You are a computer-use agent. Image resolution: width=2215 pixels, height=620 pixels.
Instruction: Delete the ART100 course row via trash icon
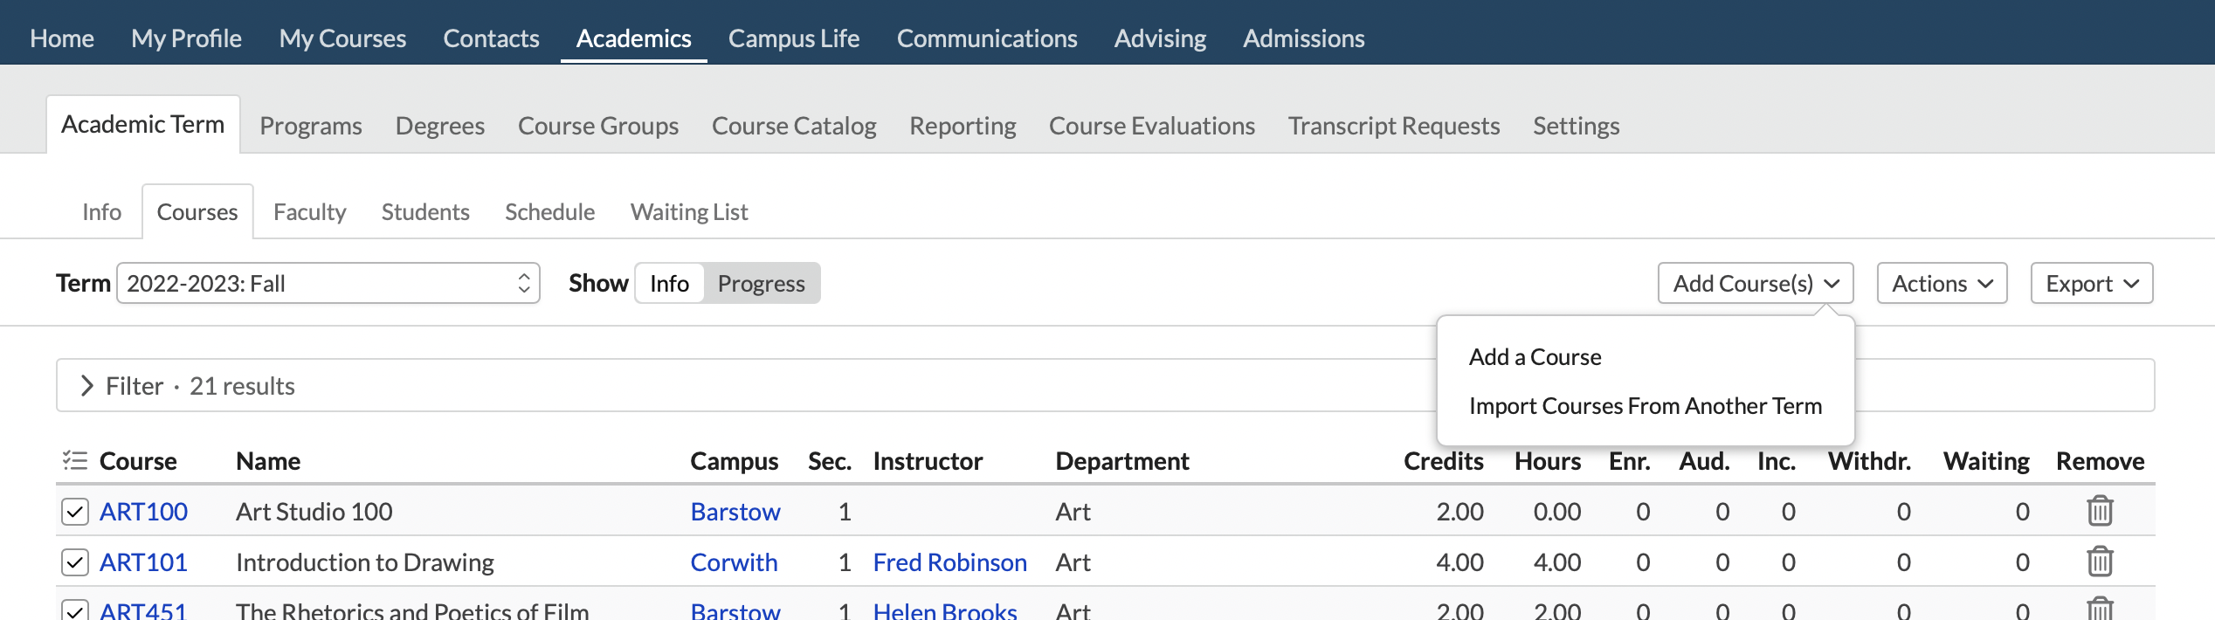[2100, 511]
